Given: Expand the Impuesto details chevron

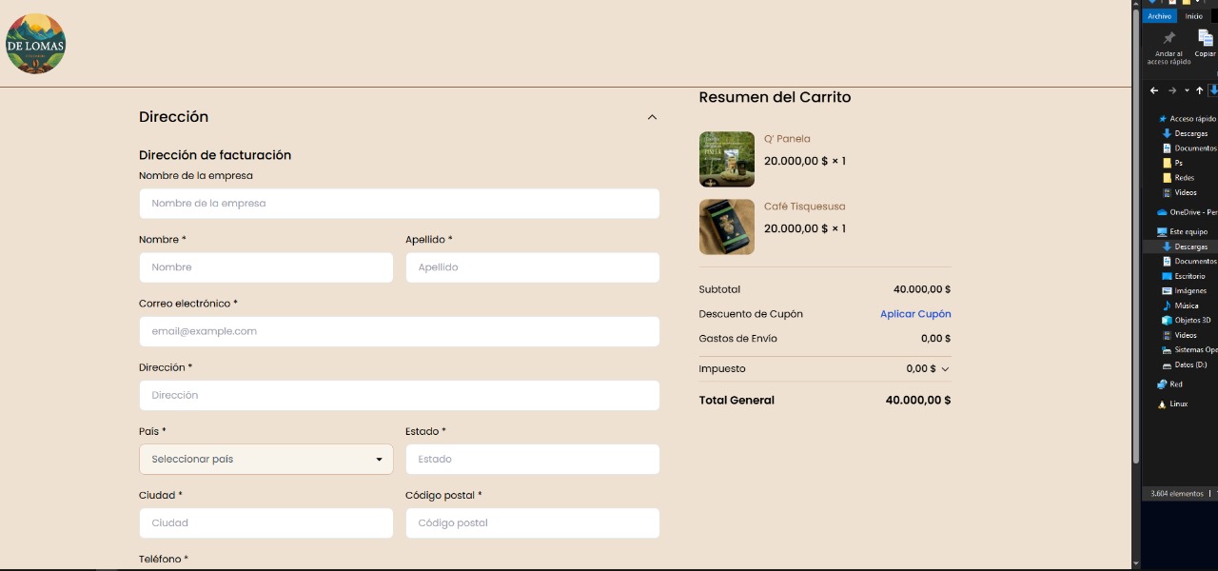Looking at the screenshot, I should click(945, 369).
